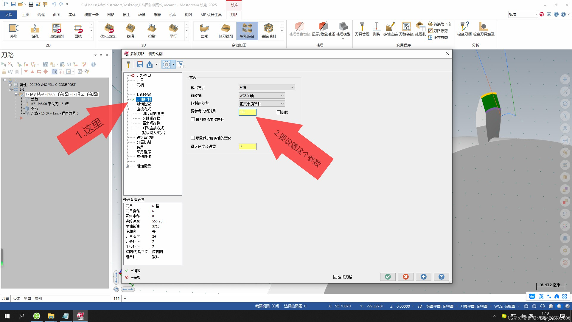
Task: Confirm dialog with the green checkmark button
Action: (388, 277)
